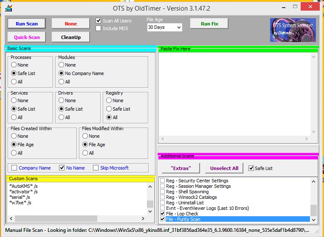This screenshot has height=237, width=324.
Task: Click the OTS System Scanner logo image
Action: pos(293,30)
